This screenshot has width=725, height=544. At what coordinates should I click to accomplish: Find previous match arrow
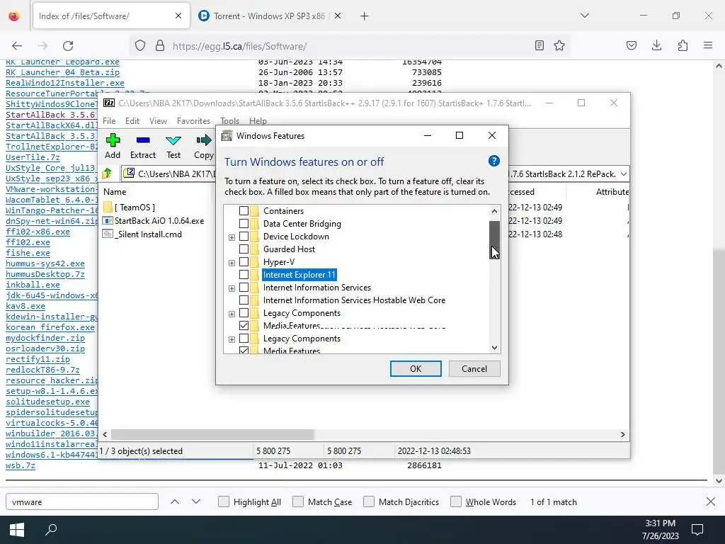pos(175,501)
